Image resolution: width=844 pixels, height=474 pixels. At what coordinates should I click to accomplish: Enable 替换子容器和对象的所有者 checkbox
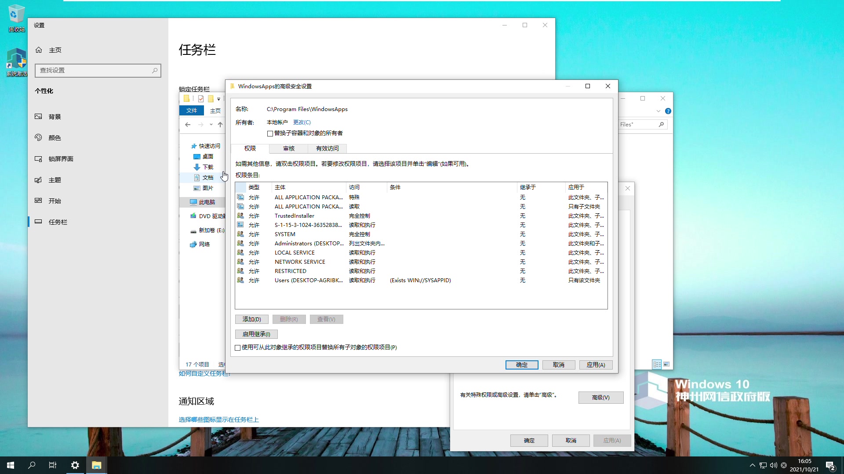pos(270,133)
